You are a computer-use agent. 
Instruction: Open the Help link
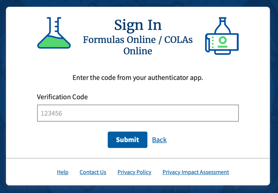(62, 172)
